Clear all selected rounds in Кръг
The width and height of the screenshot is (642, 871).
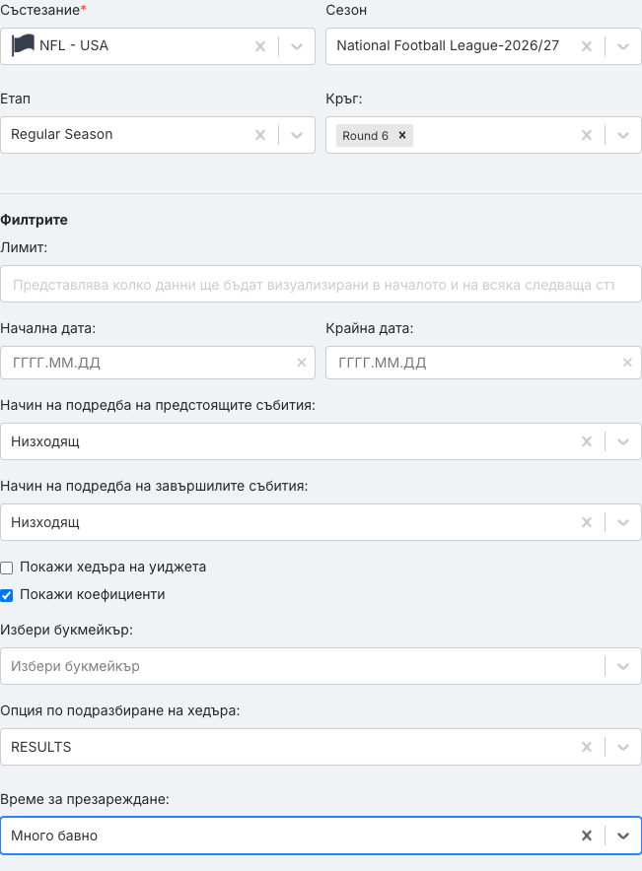tap(587, 135)
